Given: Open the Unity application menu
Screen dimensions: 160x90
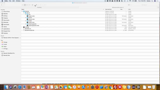Looking at the screenshot, I should (6, 1).
